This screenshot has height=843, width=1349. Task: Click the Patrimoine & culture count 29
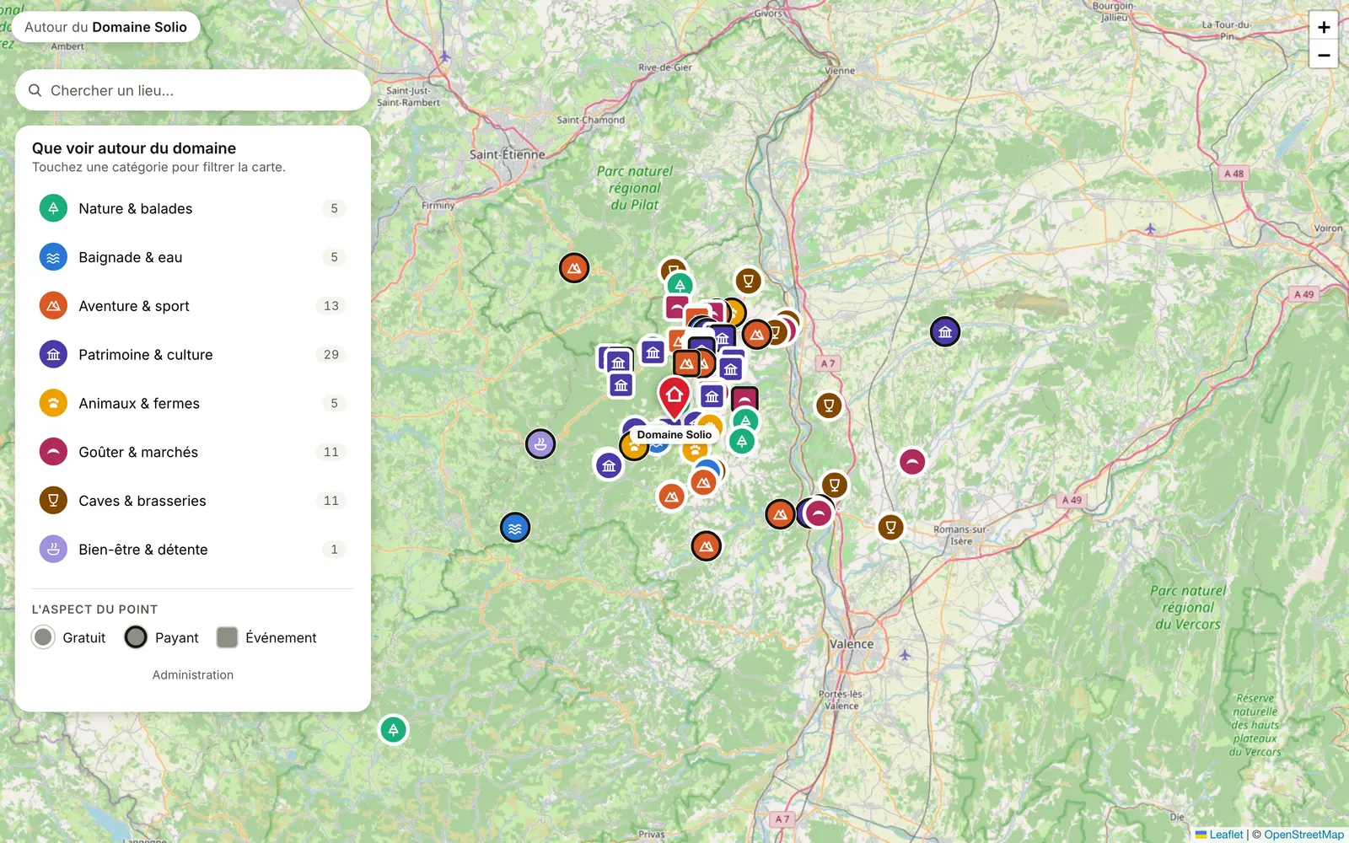click(x=331, y=355)
